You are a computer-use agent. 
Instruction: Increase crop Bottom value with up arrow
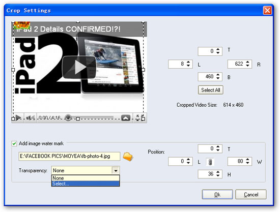point(218,75)
